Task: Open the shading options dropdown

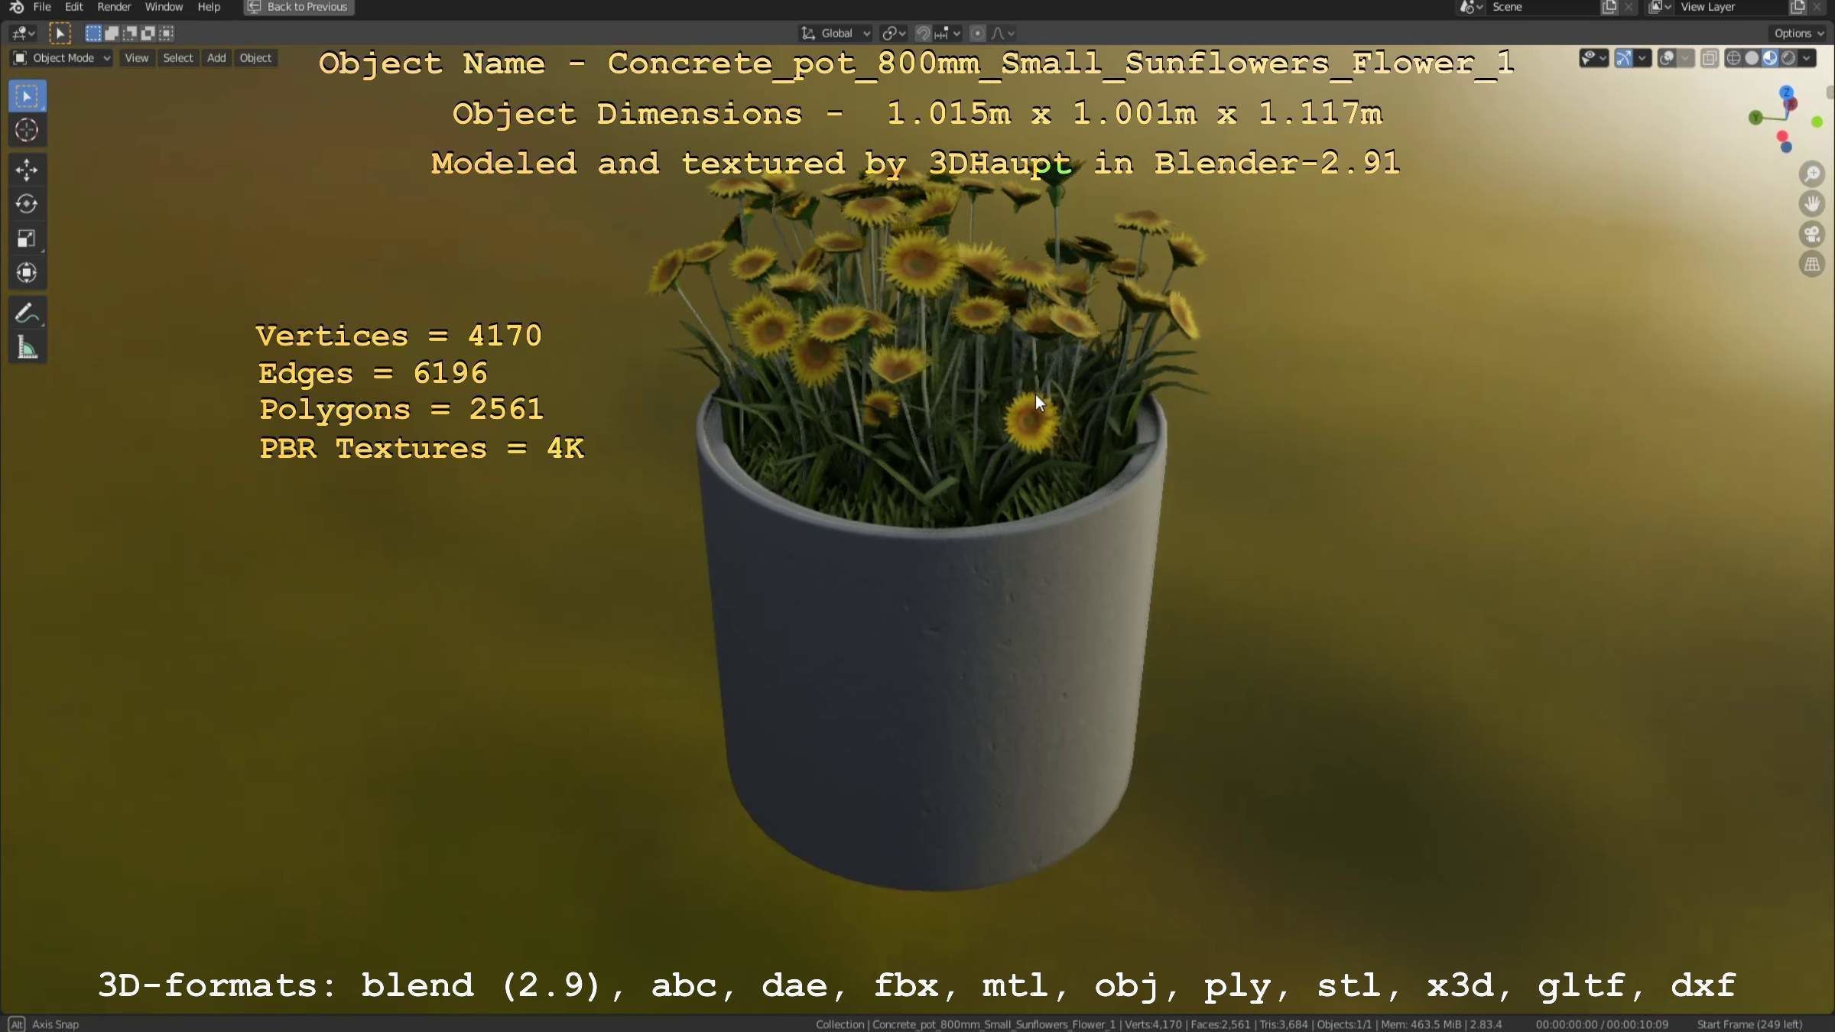Action: click(1807, 58)
